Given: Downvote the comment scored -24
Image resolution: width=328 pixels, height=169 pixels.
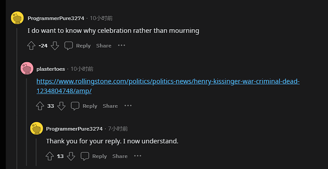Looking at the screenshot, I should [55, 46].
